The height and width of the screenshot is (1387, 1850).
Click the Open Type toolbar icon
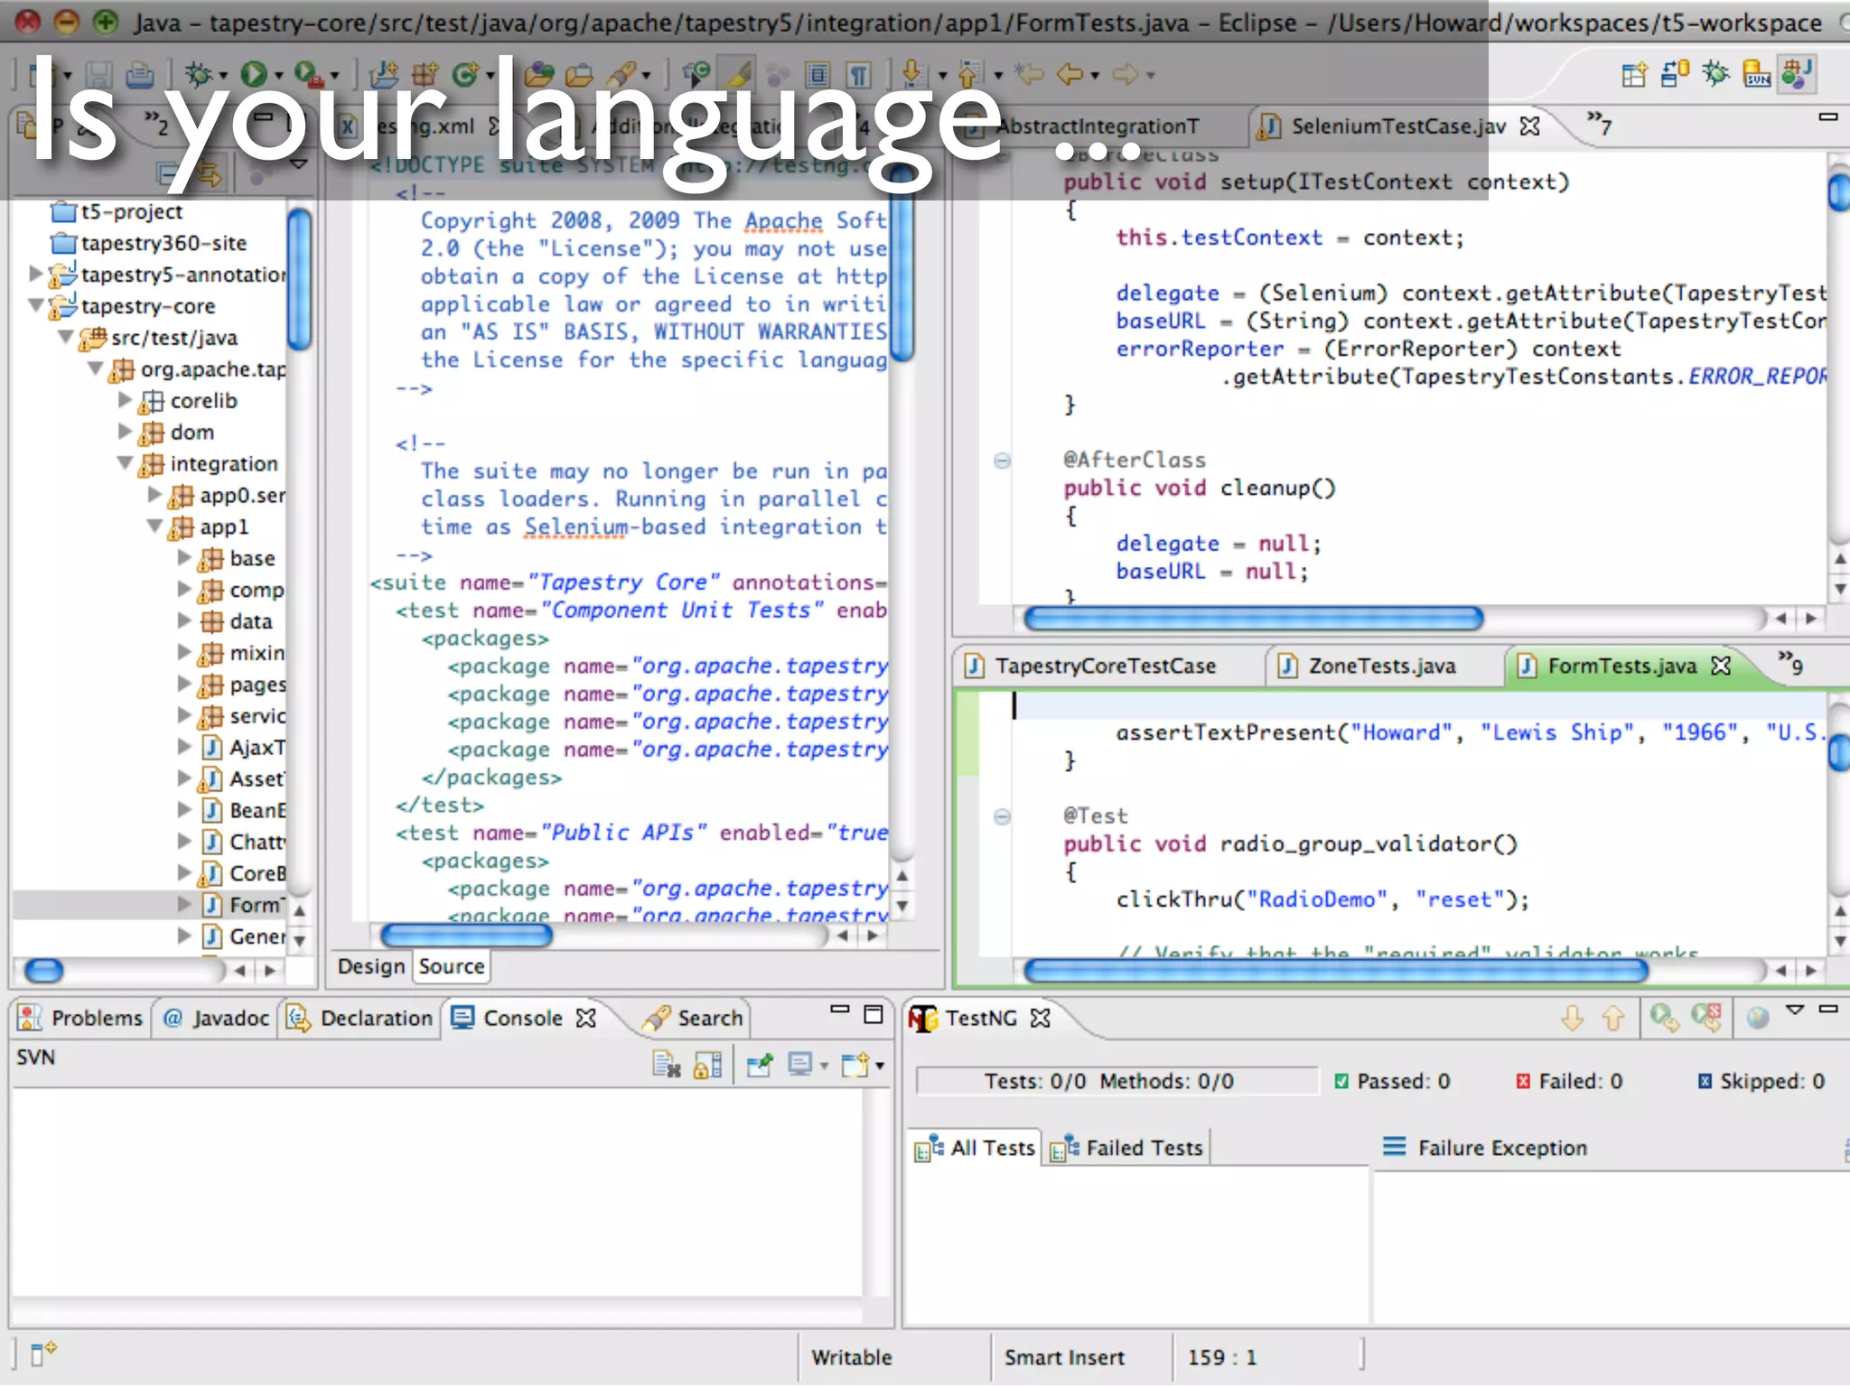[538, 74]
